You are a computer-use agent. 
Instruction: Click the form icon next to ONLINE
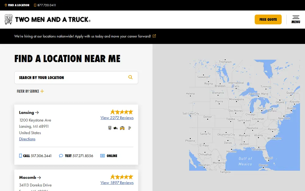102,156
